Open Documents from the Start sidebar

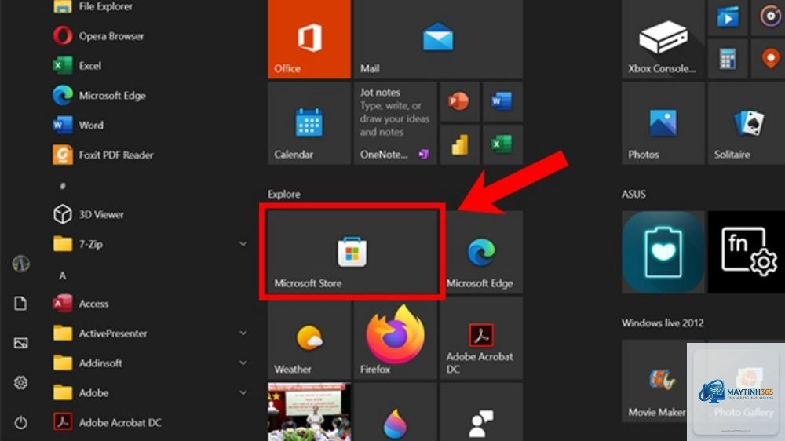click(20, 303)
